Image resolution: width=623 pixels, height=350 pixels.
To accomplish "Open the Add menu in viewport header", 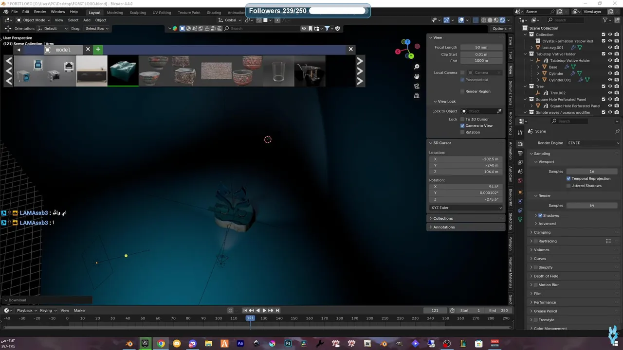I will [x=87, y=20].
